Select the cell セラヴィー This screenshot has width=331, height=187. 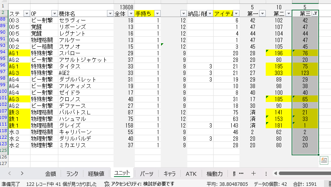point(86,20)
